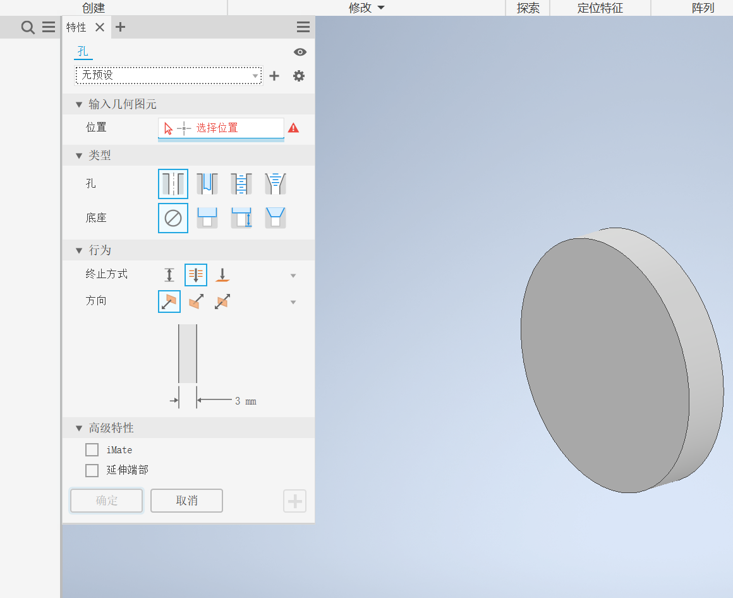The width and height of the screenshot is (733, 598).
Task: Add a new panel tab with plus
Action: point(120,27)
